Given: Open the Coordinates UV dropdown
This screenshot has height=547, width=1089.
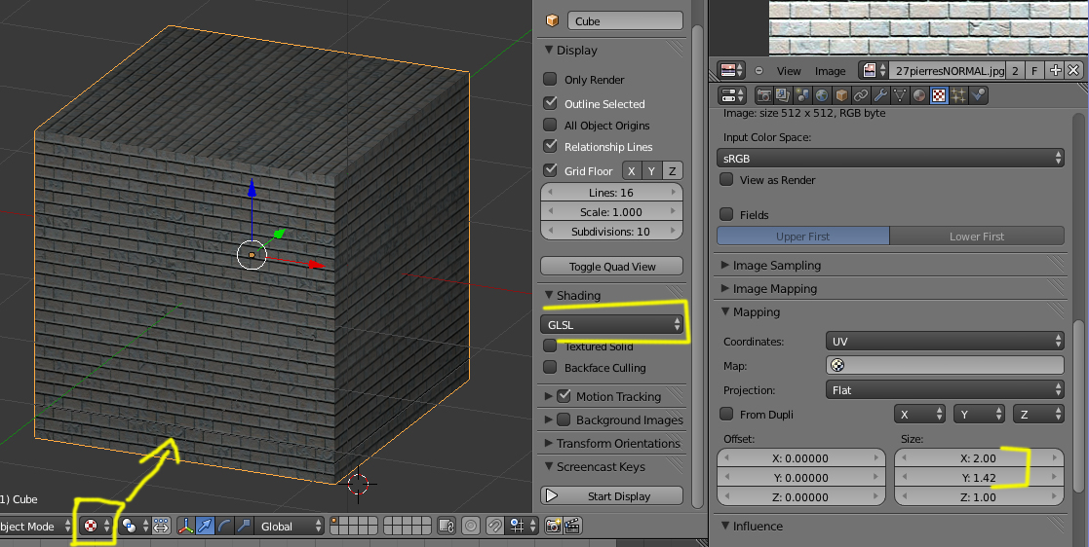Looking at the screenshot, I should point(944,342).
